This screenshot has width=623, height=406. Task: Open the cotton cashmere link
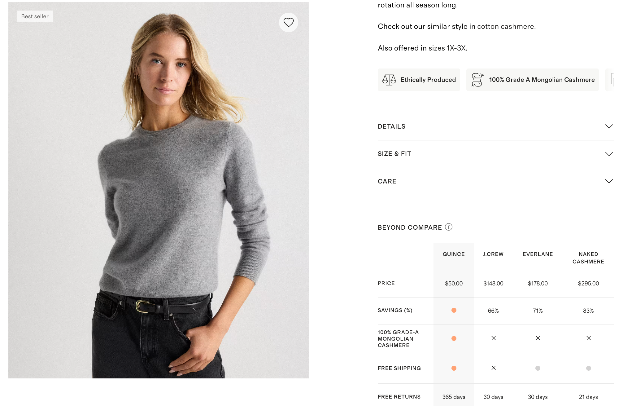(x=506, y=27)
